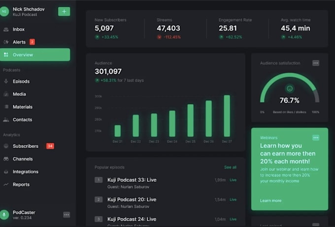Click the Learn more link
335x227 pixels.
coord(270,200)
